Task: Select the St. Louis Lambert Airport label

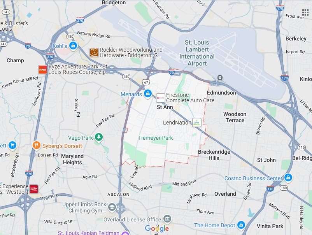Action: [x=197, y=53]
